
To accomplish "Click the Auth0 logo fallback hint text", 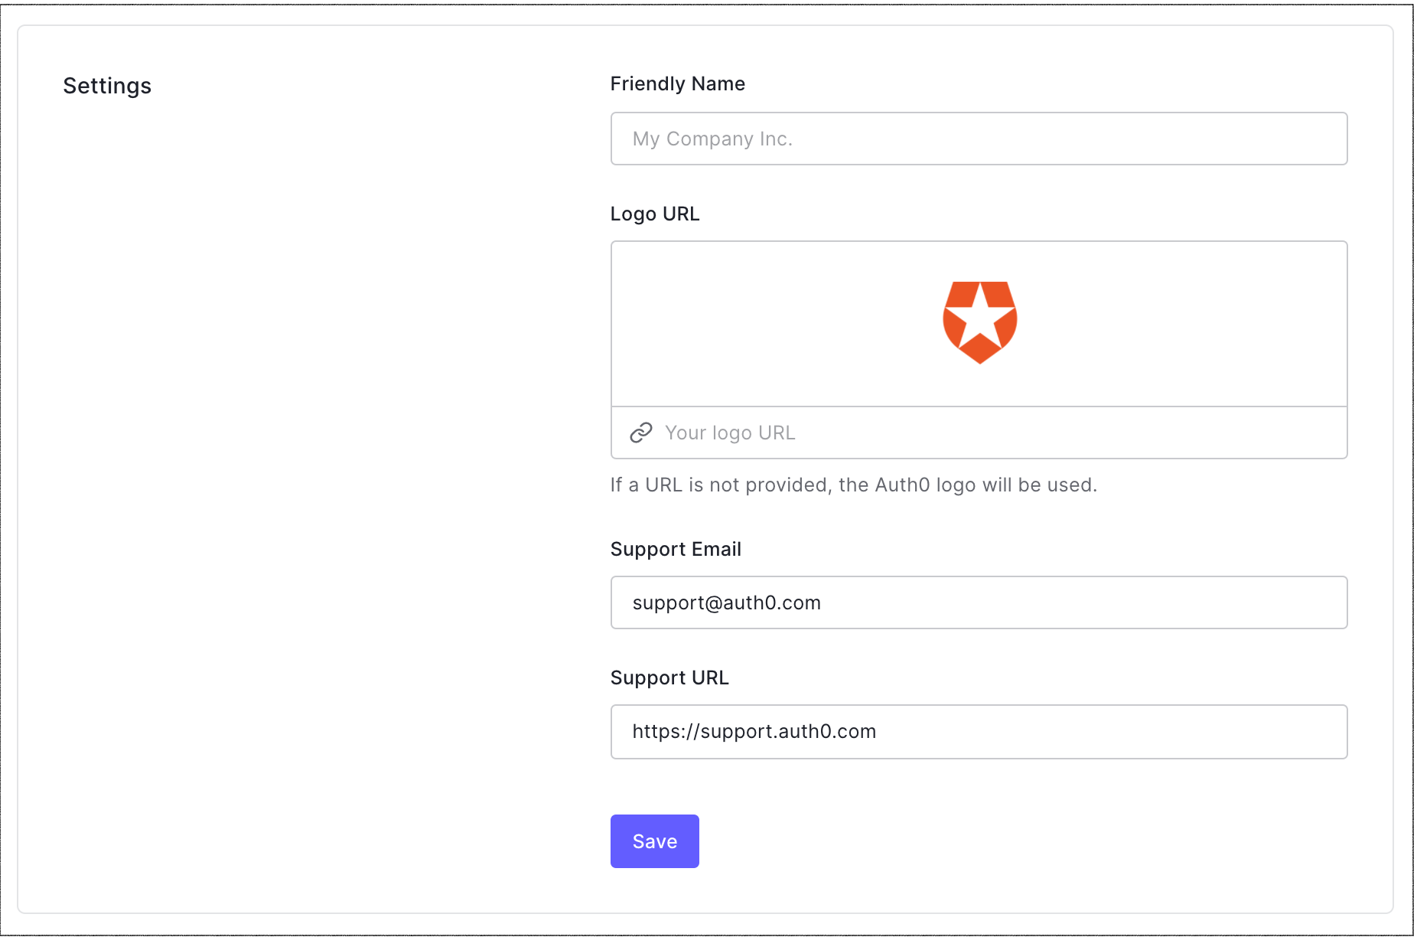I will click(x=853, y=485).
